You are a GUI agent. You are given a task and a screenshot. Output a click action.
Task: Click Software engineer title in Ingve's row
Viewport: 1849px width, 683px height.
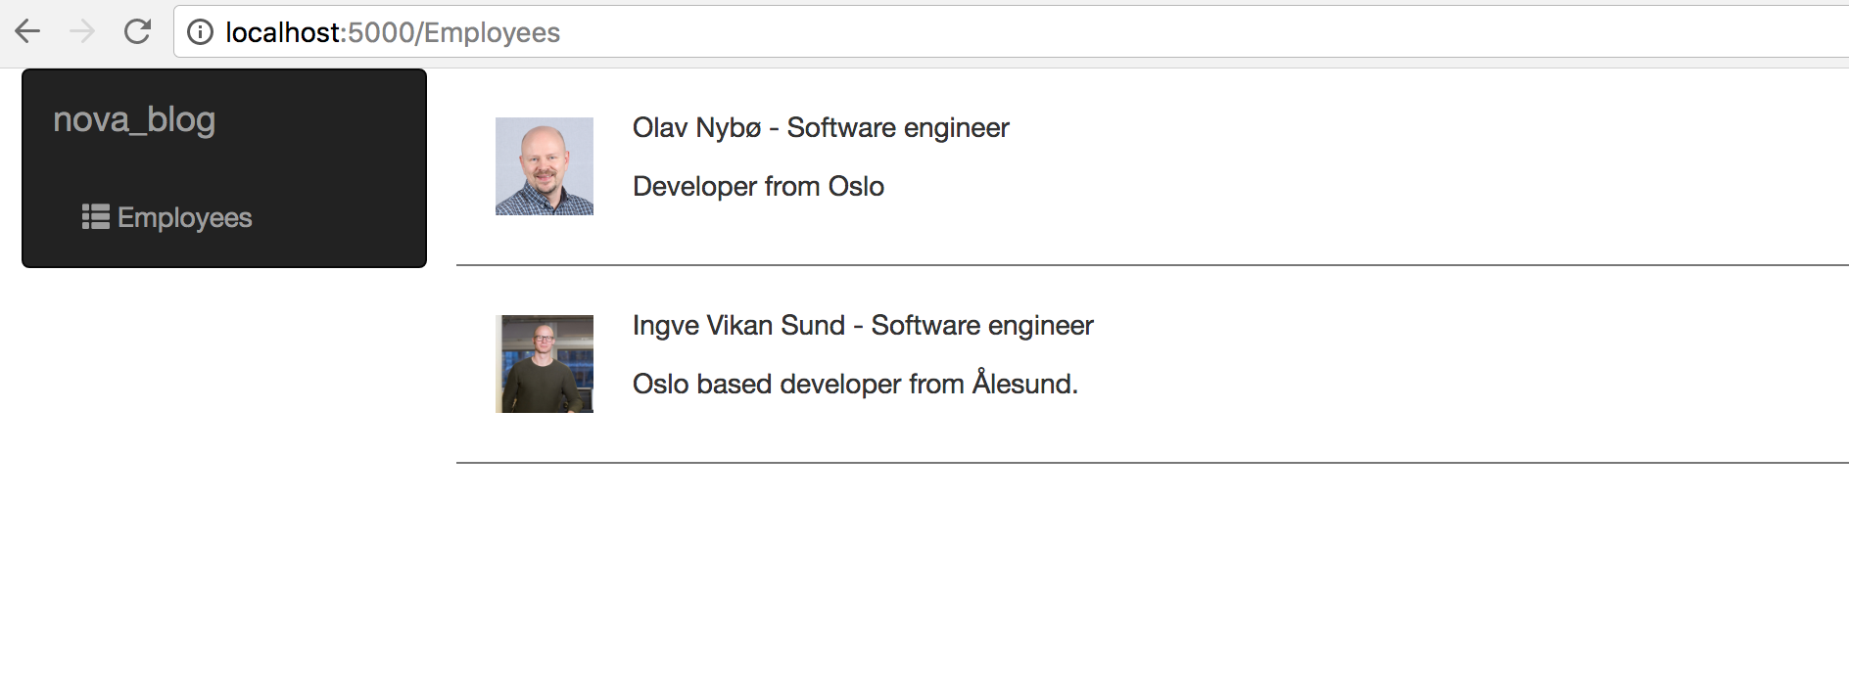pos(982,326)
